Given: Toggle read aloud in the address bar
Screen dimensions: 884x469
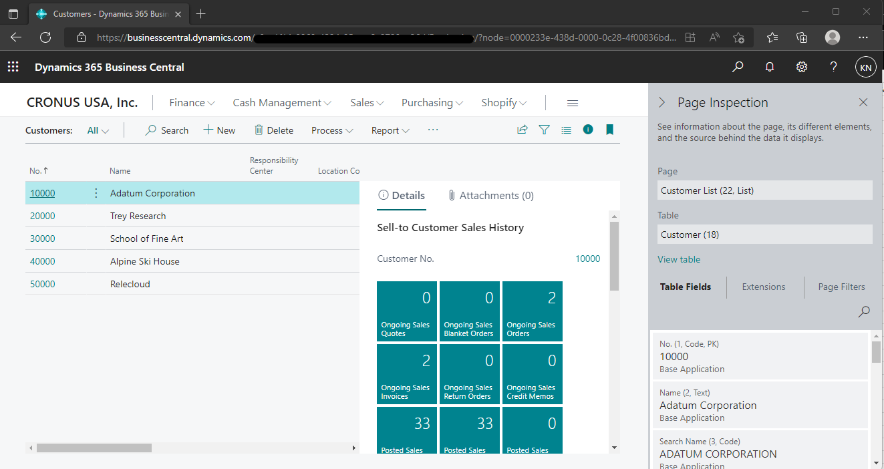Looking at the screenshot, I should [714, 37].
